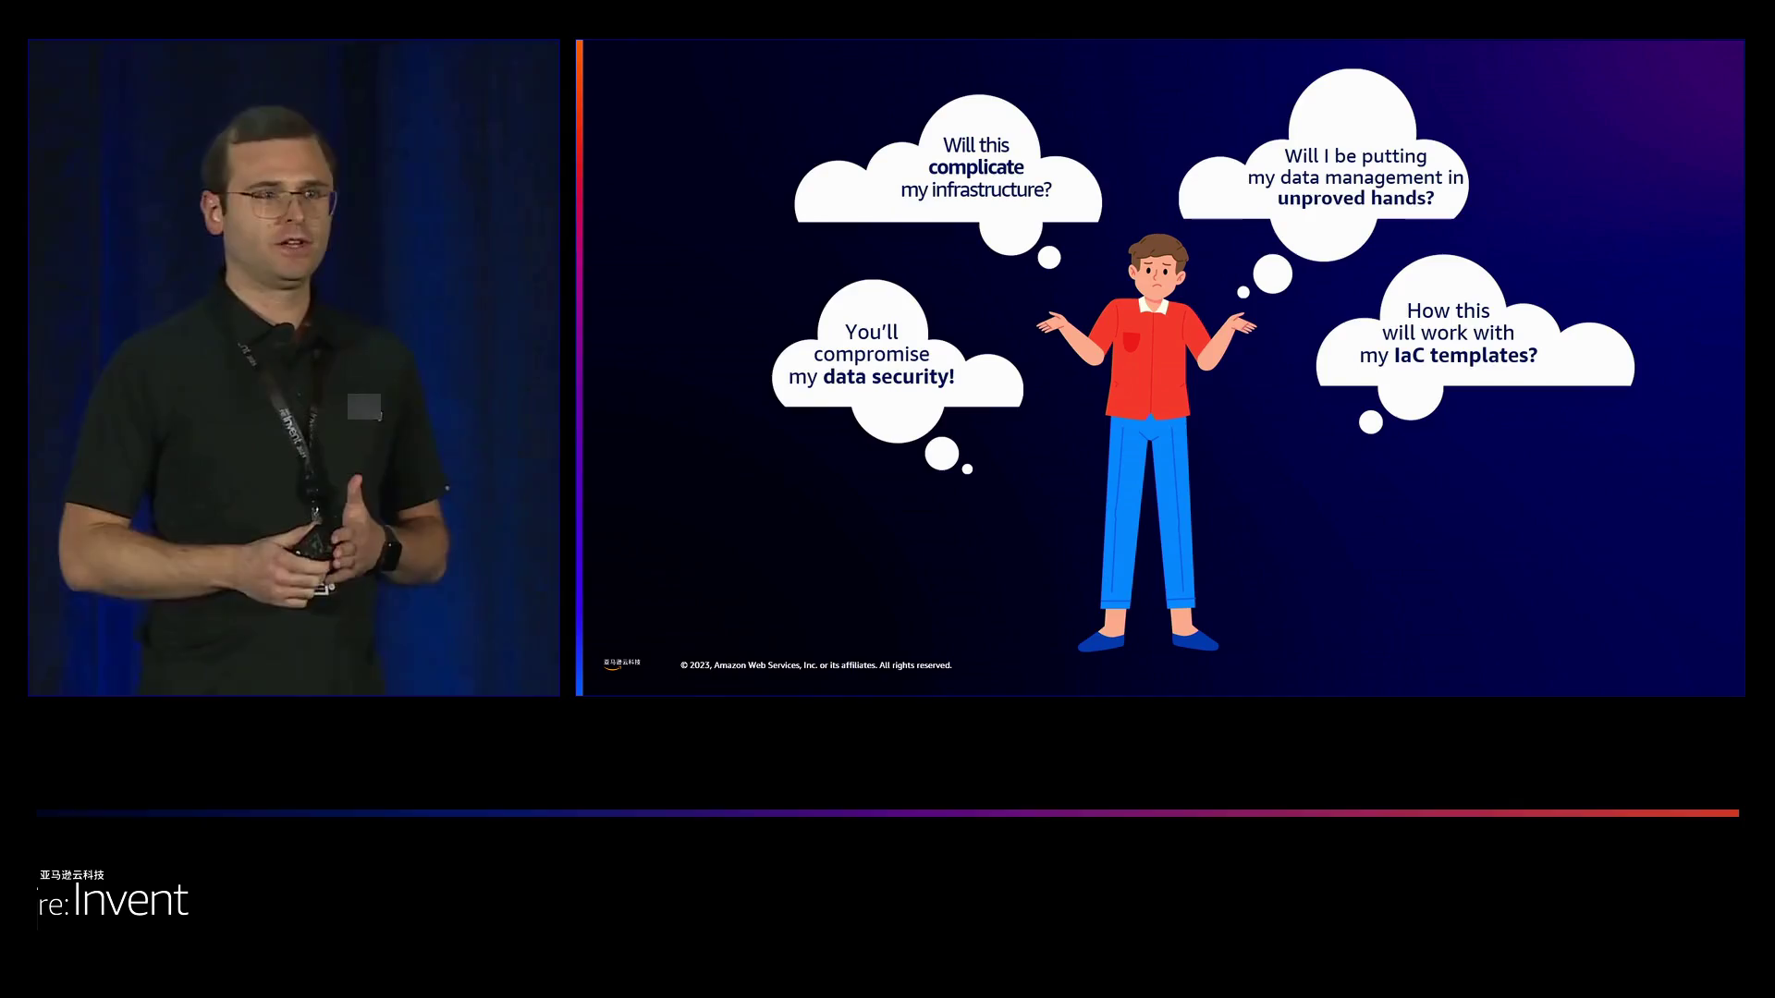Click the speaker's smartwatch
The height and width of the screenshot is (998, 1775).
coord(389,551)
